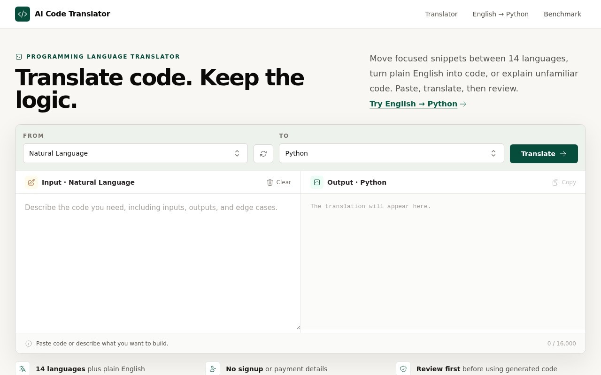Click the 'Input · Natural Language' panel title
Screen dimensions: 601x375
[x=88, y=182]
